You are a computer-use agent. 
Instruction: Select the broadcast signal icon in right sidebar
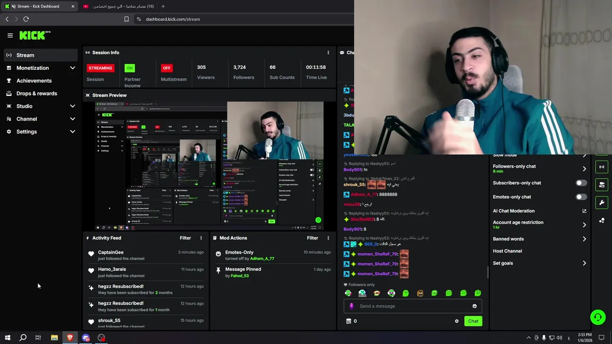coord(601,167)
